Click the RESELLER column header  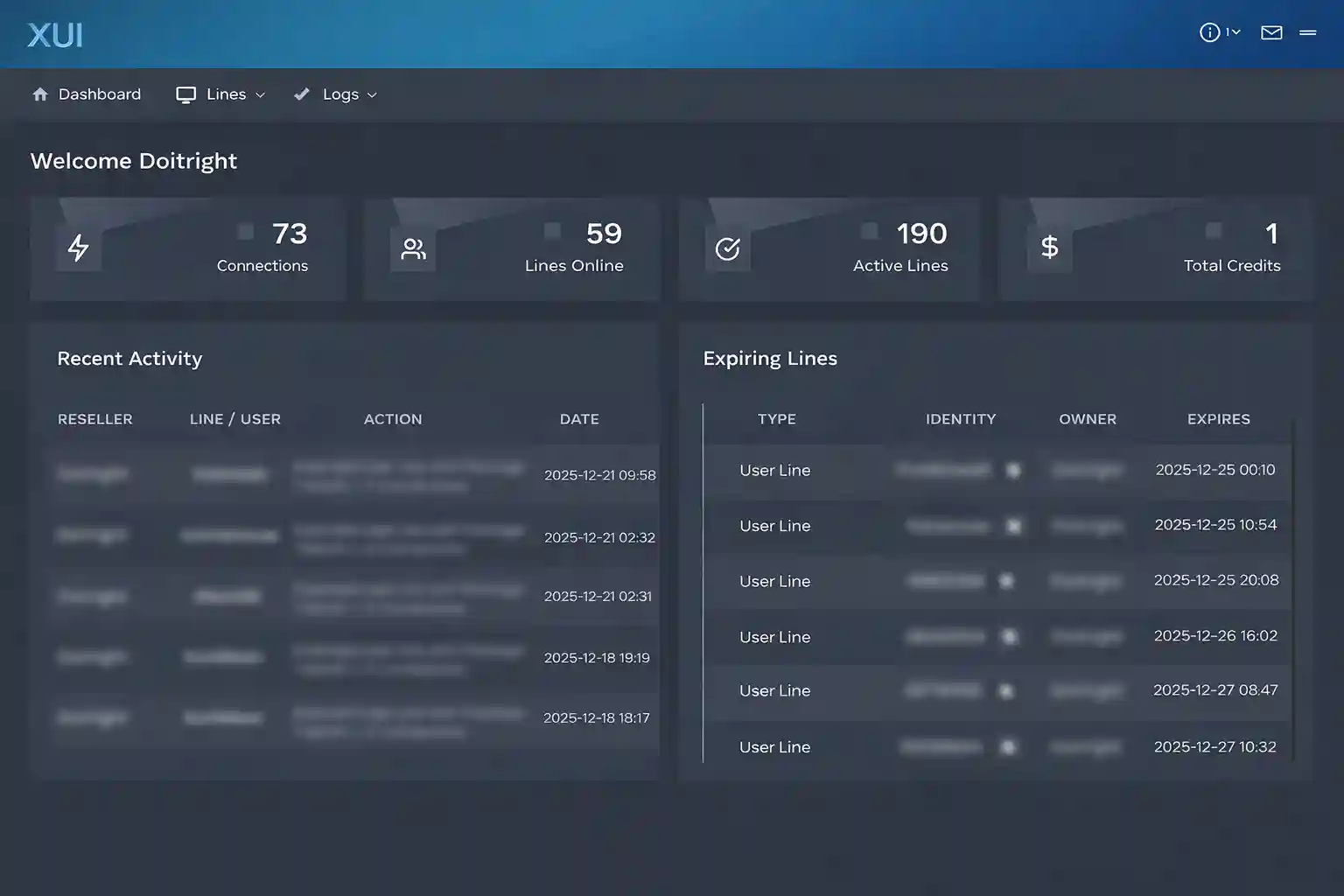coord(95,419)
